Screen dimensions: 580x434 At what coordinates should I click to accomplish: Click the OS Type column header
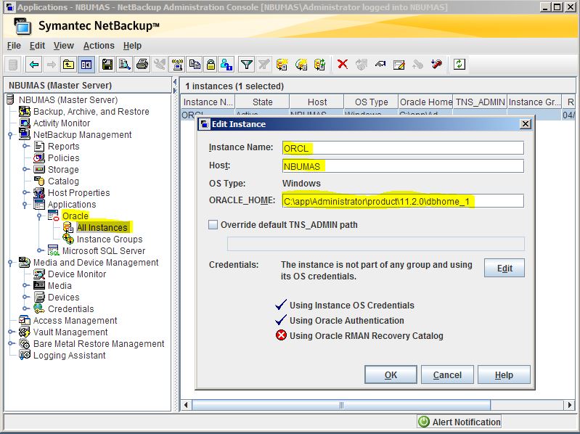point(371,102)
